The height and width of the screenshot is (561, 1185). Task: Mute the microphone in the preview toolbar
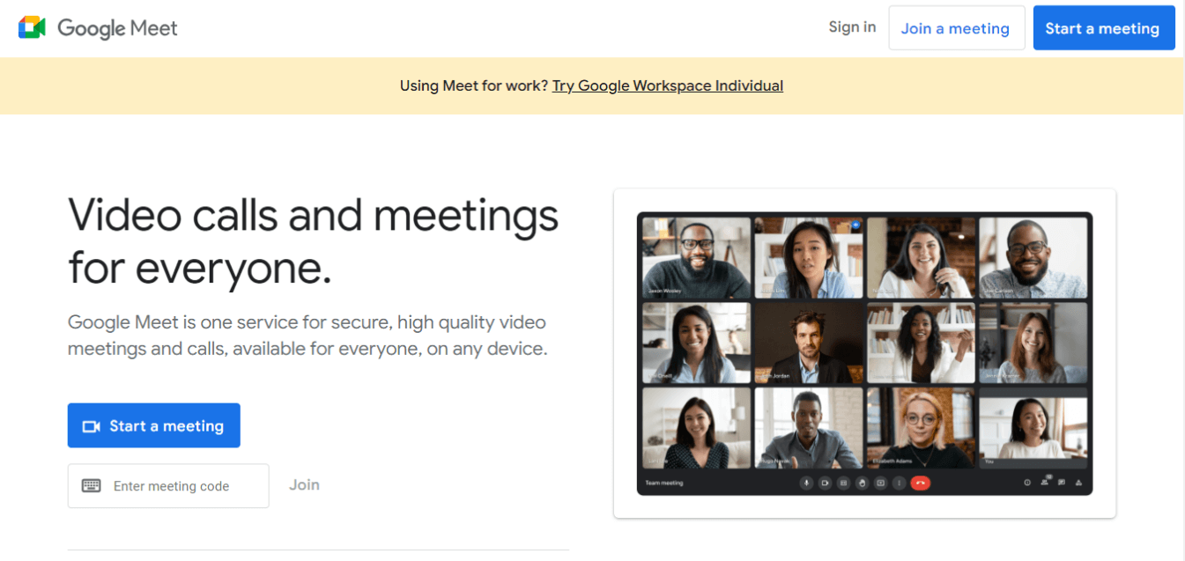click(806, 483)
